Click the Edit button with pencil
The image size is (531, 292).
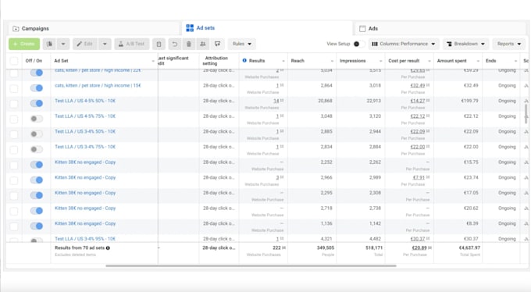pyautogui.click(x=85, y=44)
